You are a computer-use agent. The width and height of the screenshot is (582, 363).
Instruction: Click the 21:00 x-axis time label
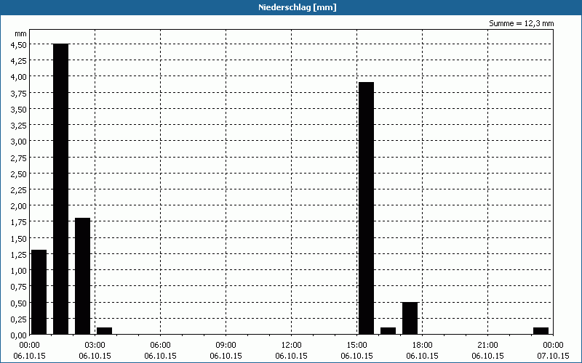click(487, 346)
